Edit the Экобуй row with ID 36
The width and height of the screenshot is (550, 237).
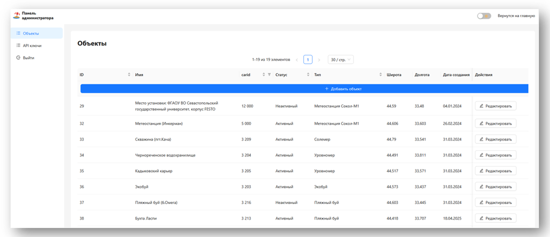pyautogui.click(x=496, y=187)
